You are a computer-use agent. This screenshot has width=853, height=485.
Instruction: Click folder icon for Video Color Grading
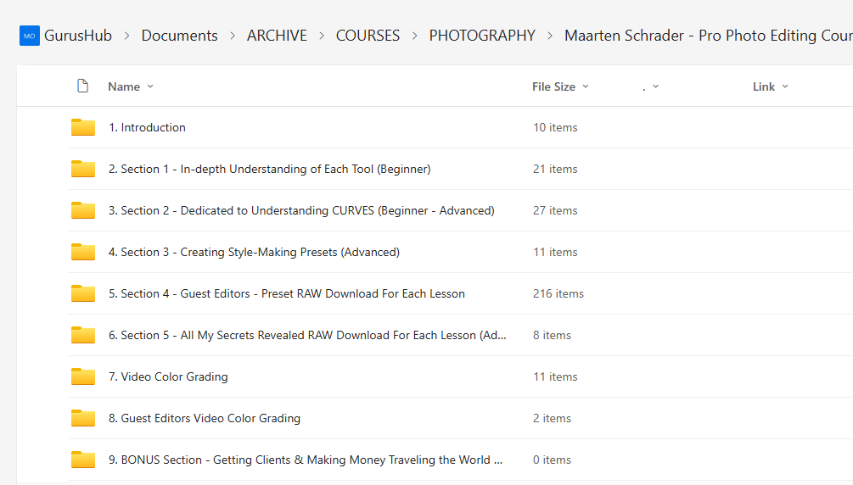tap(83, 377)
